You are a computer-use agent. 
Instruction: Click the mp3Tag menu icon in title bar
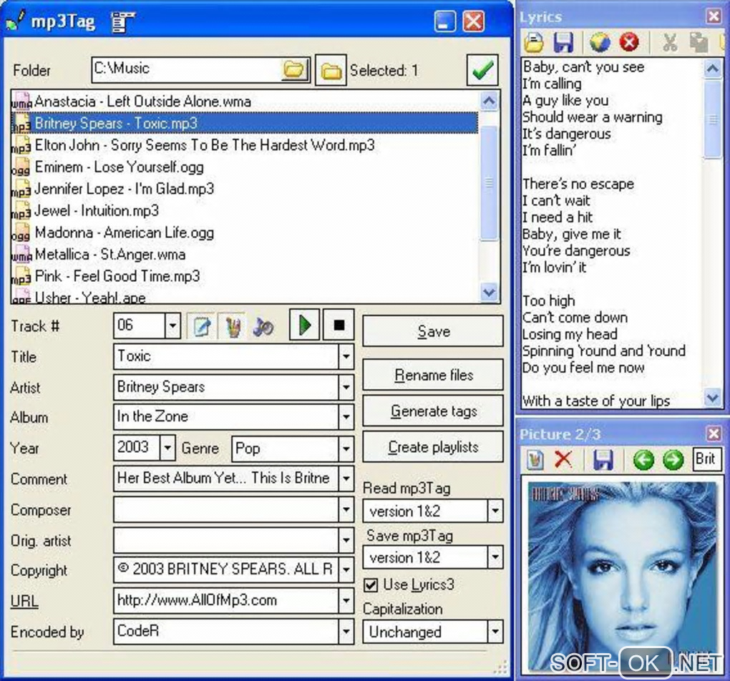click(x=123, y=22)
